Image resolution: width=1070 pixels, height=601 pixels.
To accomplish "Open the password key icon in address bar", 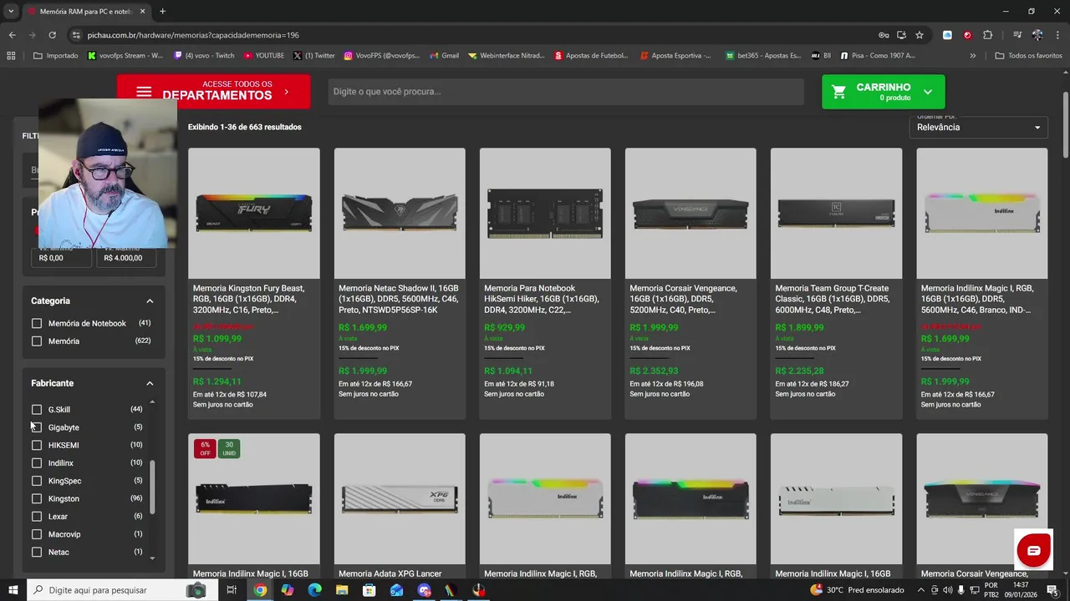I will tap(884, 35).
